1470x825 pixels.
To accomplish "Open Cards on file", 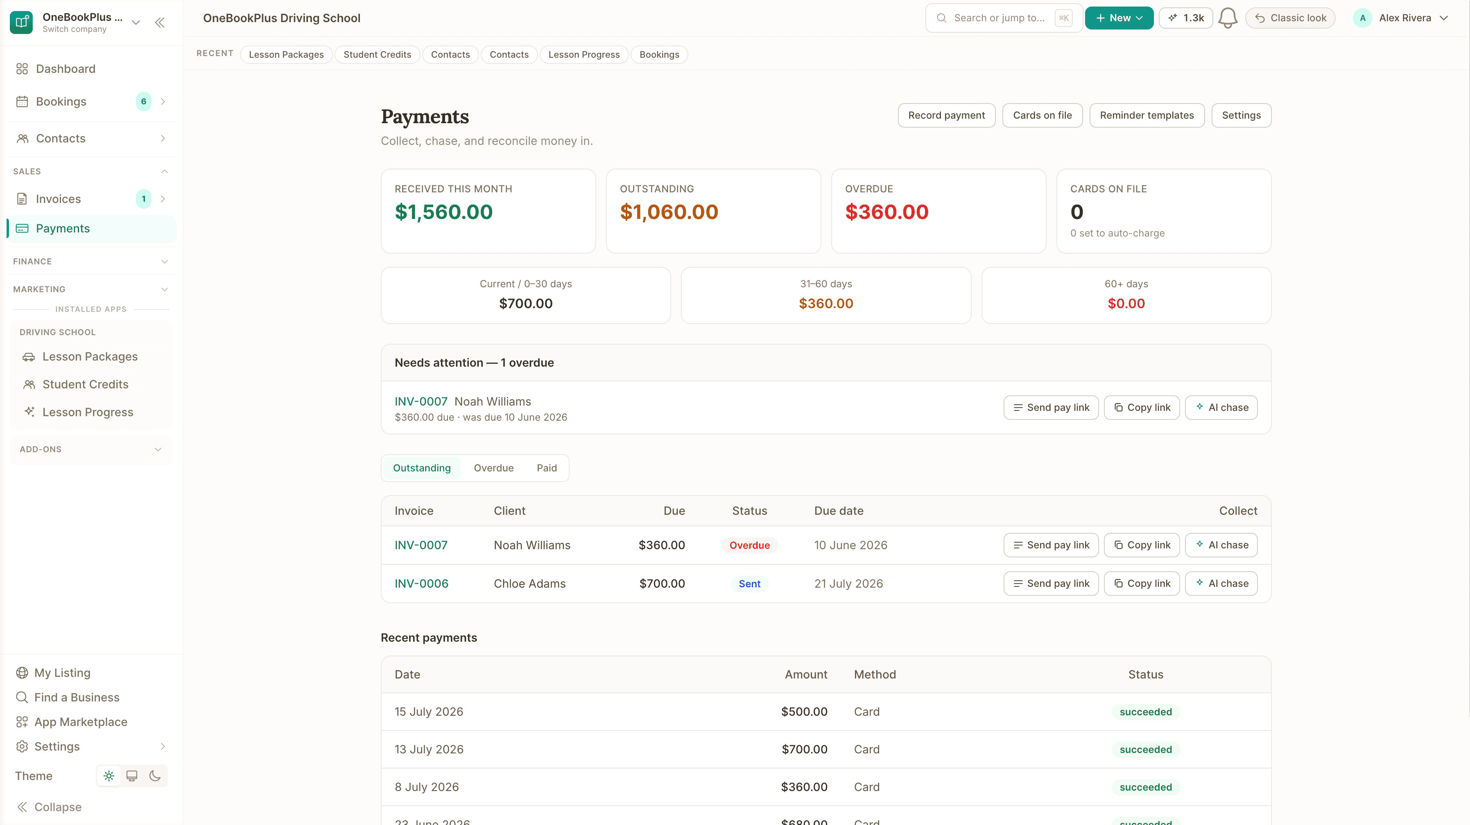I will click(1042, 116).
